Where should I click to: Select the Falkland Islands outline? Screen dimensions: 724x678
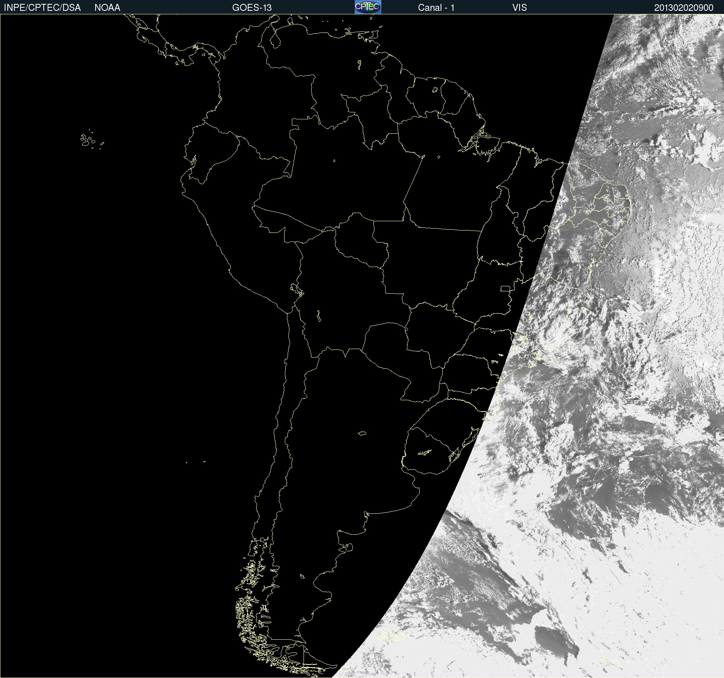point(392,637)
